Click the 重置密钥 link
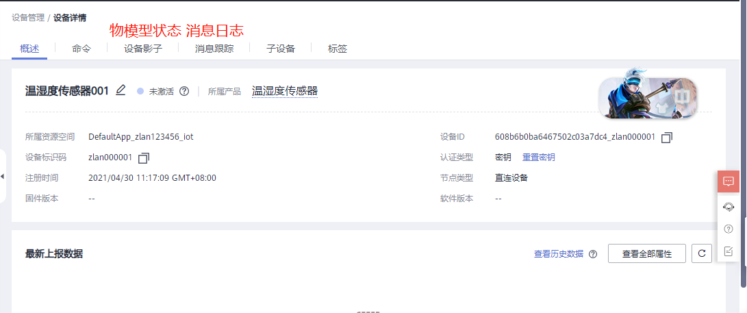Screen dimensions: 747x313 point(539,158)
